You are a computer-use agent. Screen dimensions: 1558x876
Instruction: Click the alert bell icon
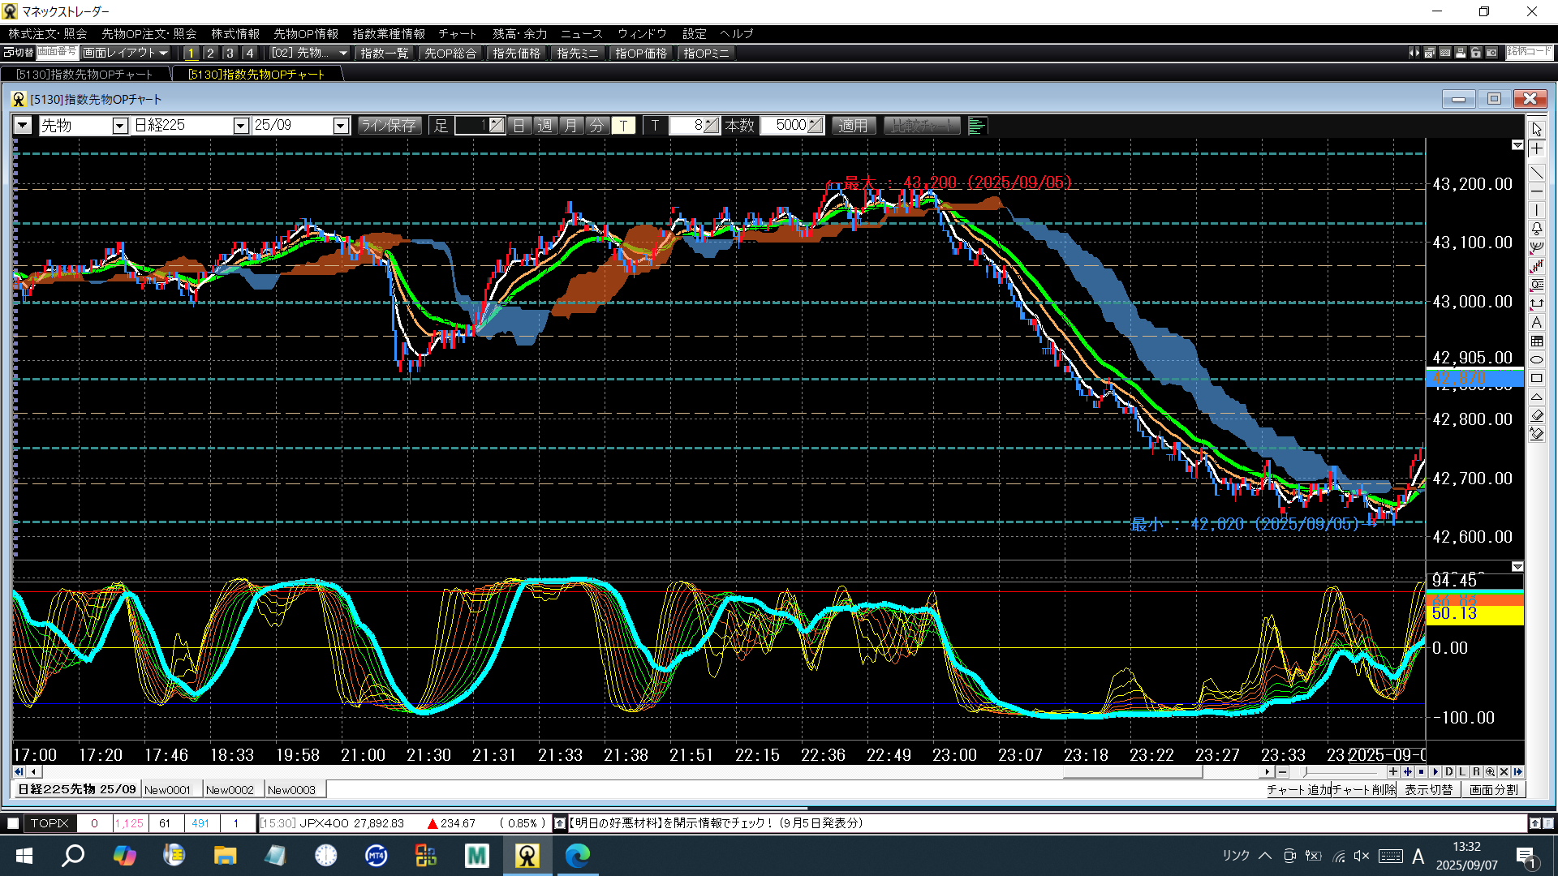[x=1536, y=229]
